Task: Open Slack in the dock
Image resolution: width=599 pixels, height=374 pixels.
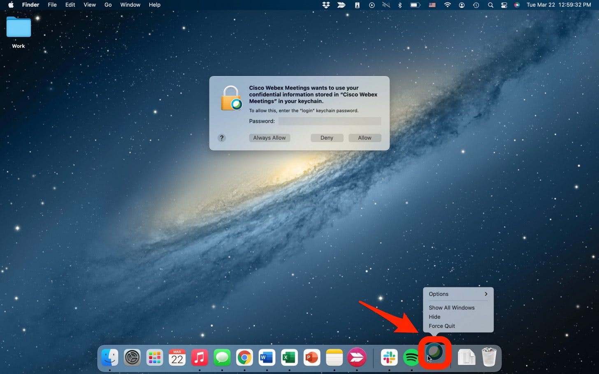Action: 389,358
